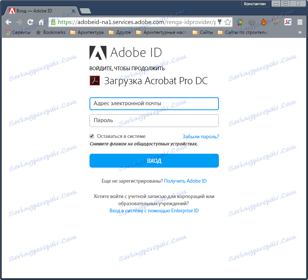
Task: Open the saved password key icon
Action: click(x=220, y=22)
